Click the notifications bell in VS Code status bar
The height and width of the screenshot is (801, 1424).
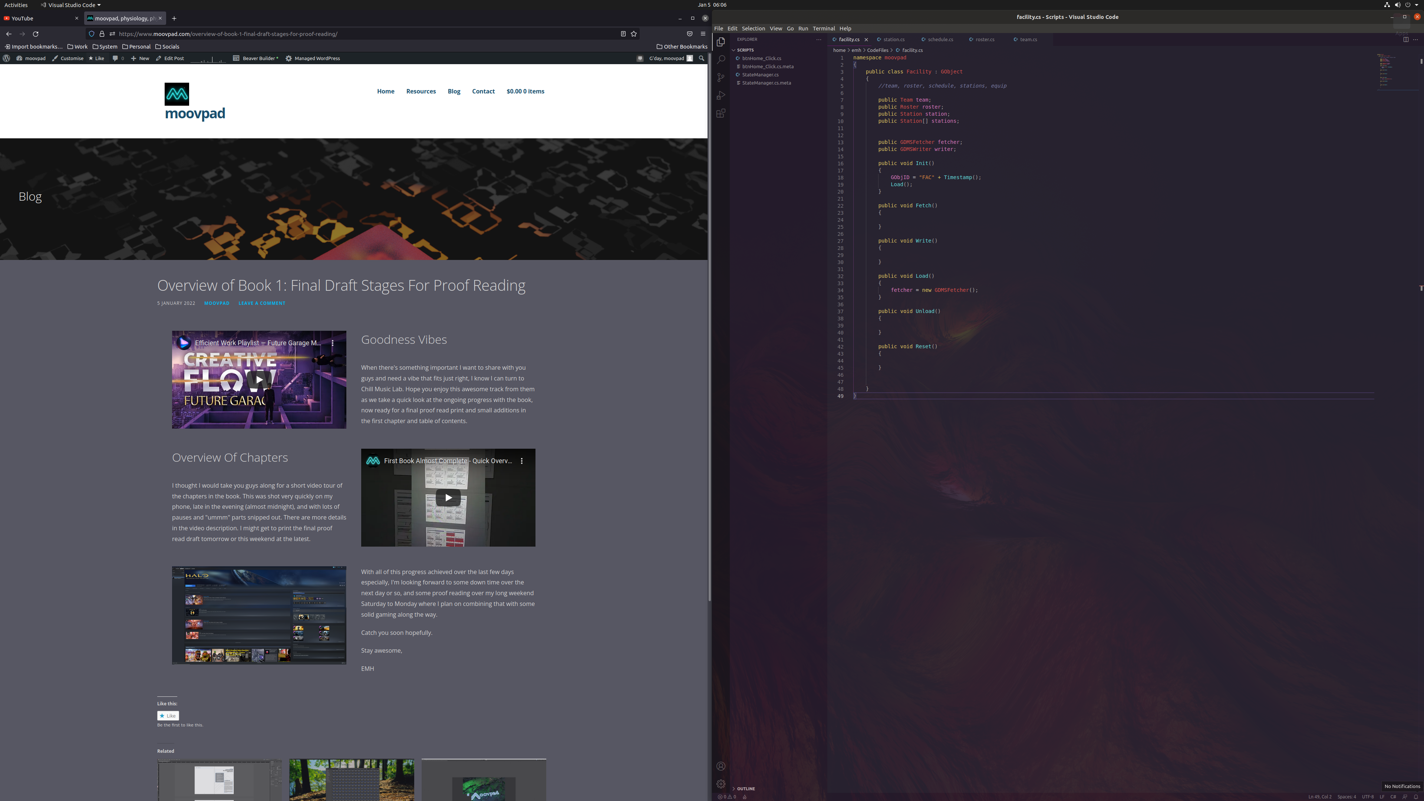[1416, 797]
